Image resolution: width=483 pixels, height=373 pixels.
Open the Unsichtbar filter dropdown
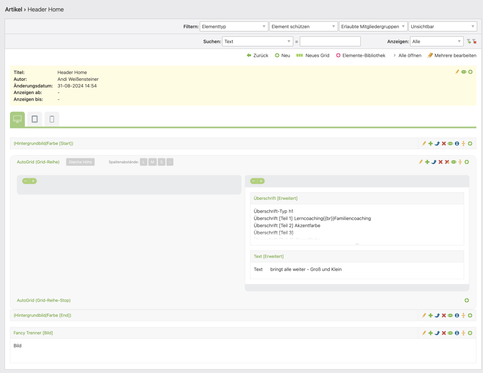pyautogui.click(x=442, y=27)
